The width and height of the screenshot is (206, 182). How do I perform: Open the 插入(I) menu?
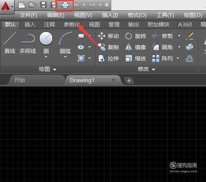(110, 15)
